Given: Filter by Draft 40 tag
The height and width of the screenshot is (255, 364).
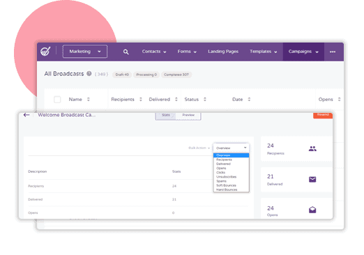Looking at the screenshot, I should pos(122,75).
